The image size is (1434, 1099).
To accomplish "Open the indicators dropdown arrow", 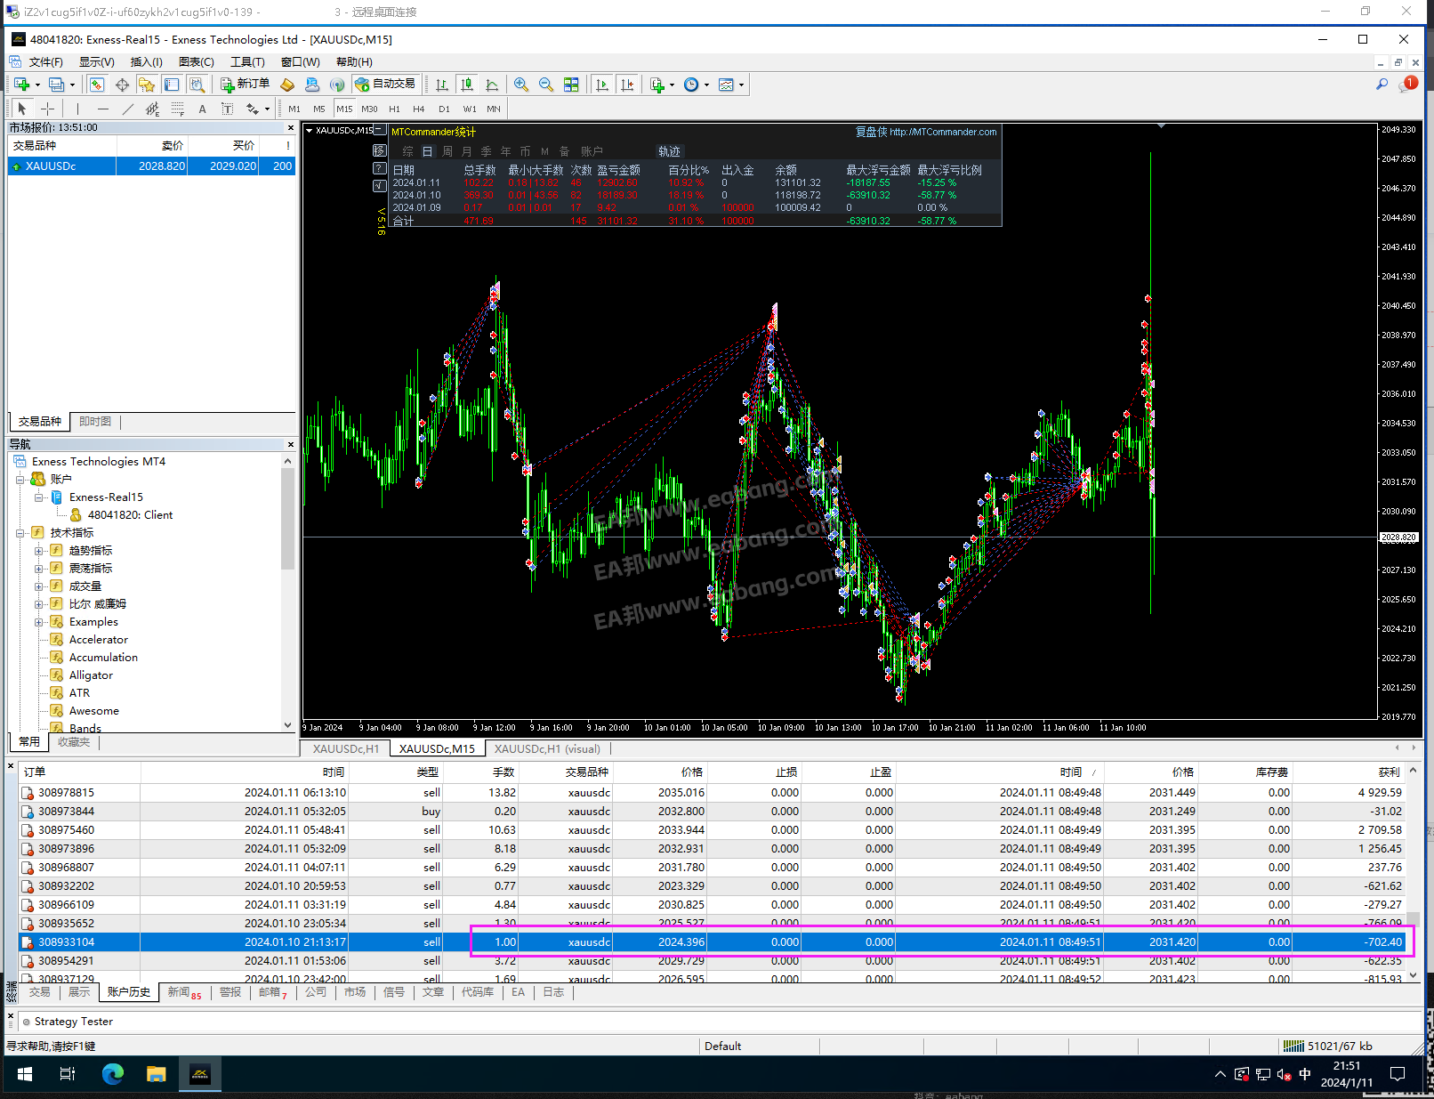I will 672,85.
